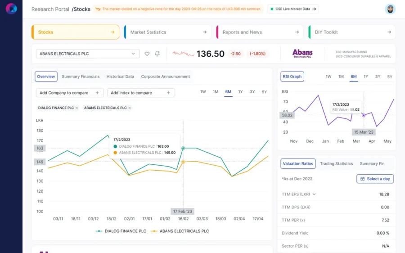Set price chart range to 5Y
Screen dimensions: 405x253
(x=264, y=92)
